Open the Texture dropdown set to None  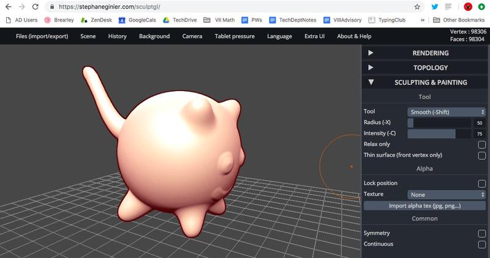(x=447, y=194)
